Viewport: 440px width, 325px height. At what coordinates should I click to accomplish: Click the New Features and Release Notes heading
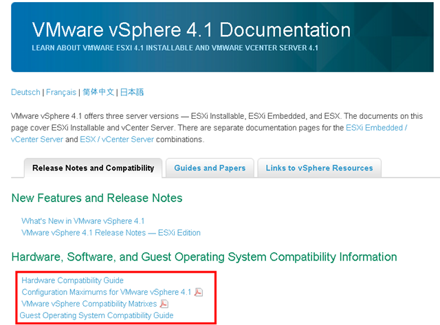point(97,198)
